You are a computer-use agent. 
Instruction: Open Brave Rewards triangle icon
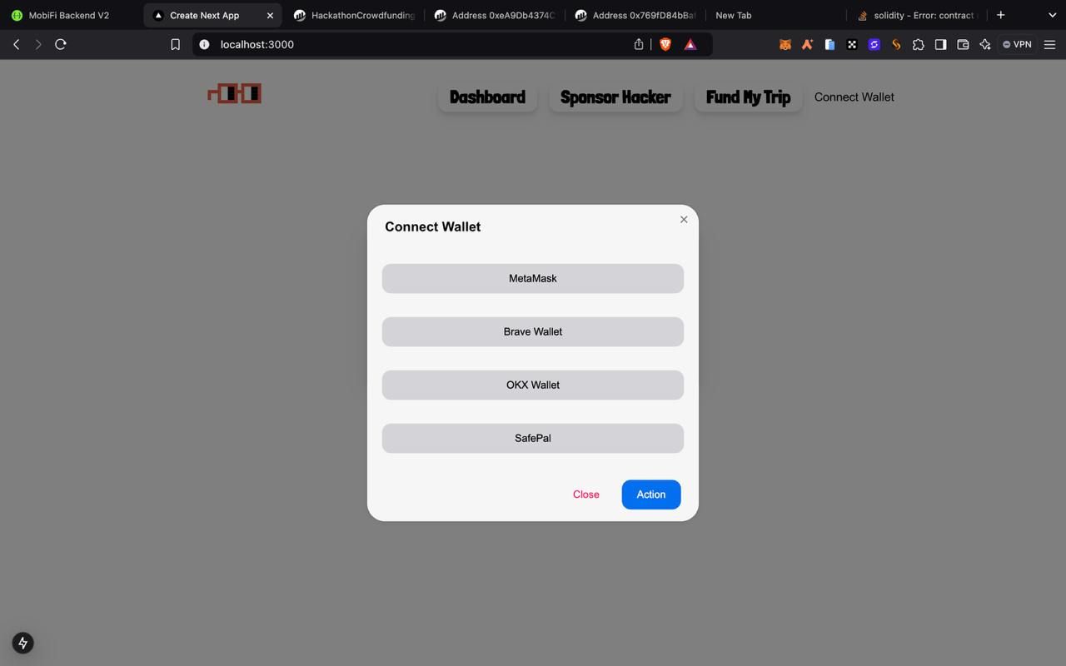point(690,44)
